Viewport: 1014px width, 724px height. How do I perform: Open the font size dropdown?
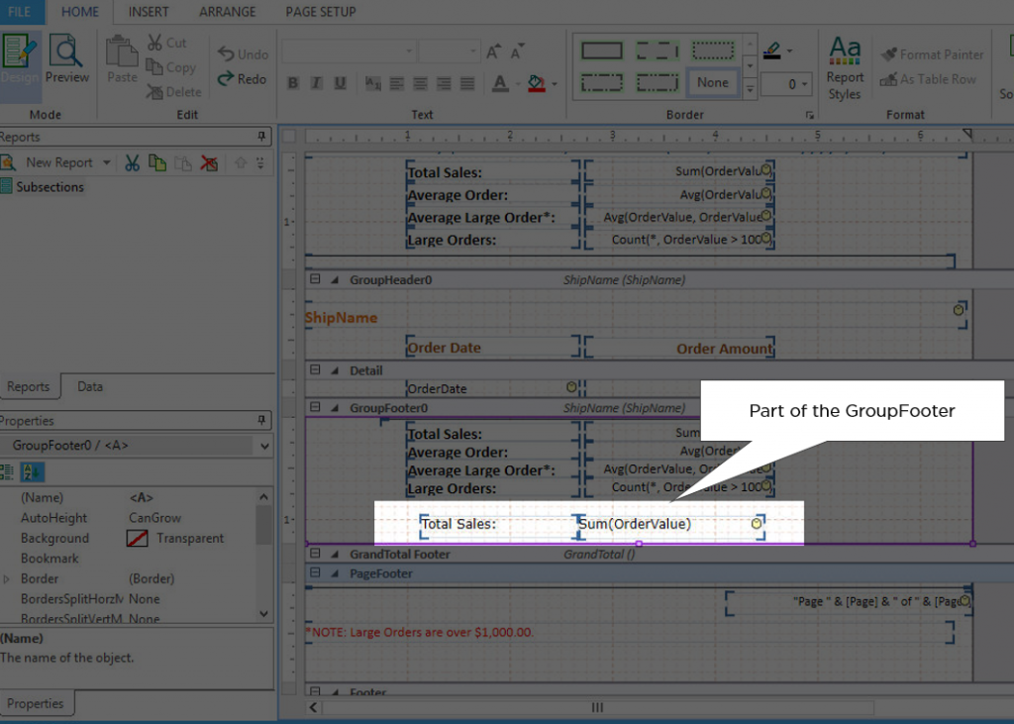click(x=472, y=52)
